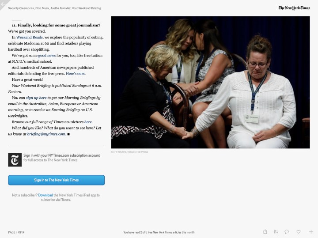Open the text settings sliders icon
318x238 pixels.
[276, 232]
